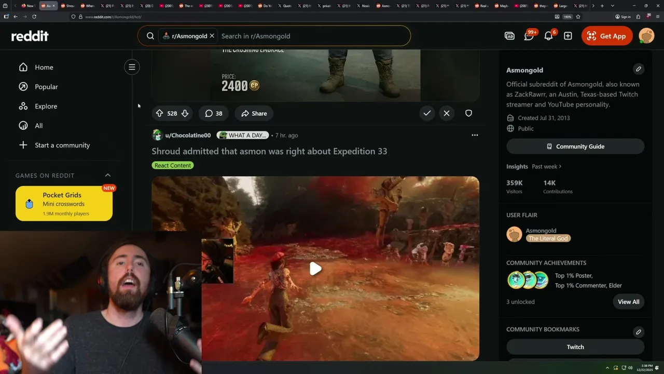Click the WHAT A DAY user flair
The width and height of the screenshot is (664, 374).
pos(243,135)
